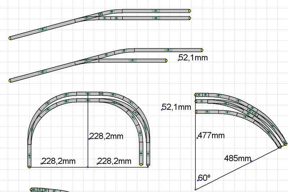This screenshot has height=192, width=288.
Task: Select the 984 straight atop the inner arch
Action: click(88, 100)
